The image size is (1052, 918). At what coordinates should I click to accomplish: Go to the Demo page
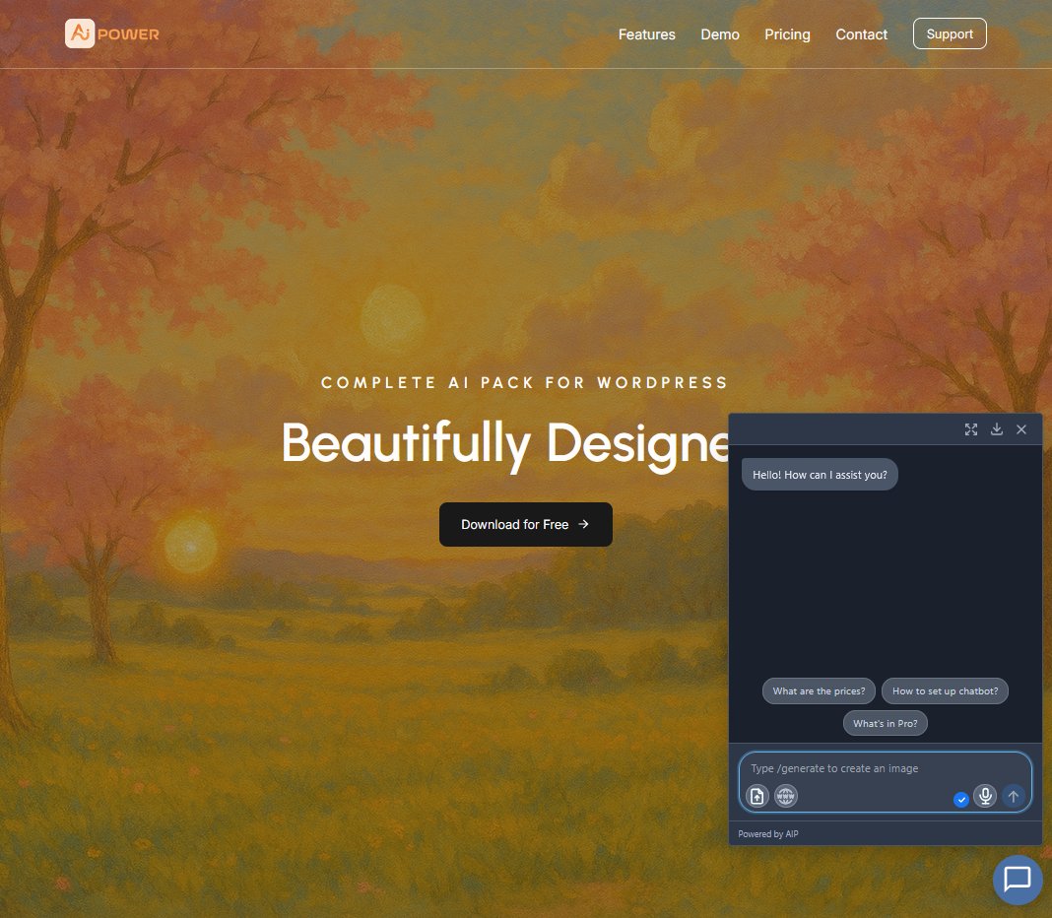click(720, 34)
